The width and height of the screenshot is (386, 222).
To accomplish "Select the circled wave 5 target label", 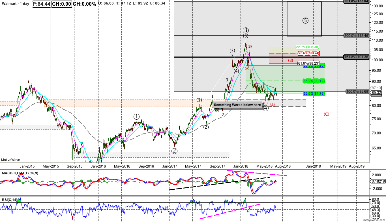I will pyautogui.click(x=305, y=20).
